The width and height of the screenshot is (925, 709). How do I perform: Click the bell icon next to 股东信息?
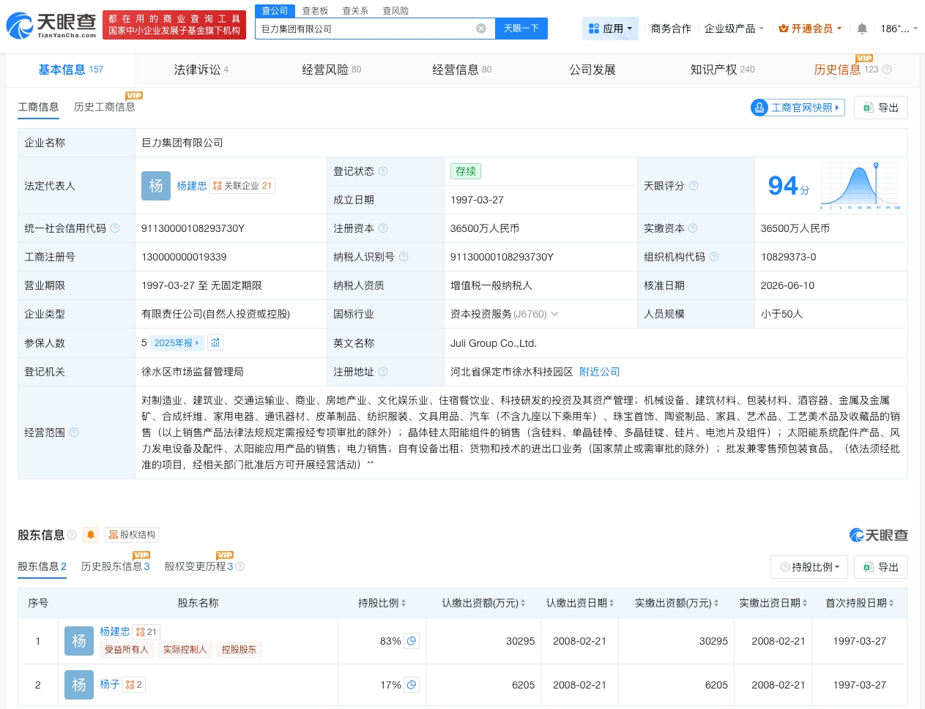click(x=91, y=535)
